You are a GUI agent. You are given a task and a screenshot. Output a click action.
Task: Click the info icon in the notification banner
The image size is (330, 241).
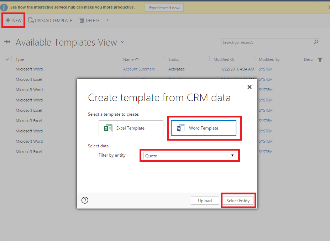click(x=4, y=7)
